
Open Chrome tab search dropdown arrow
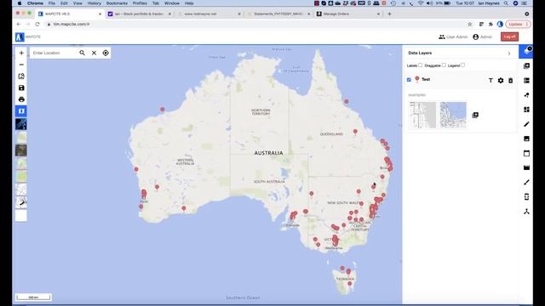coord(527,14)
